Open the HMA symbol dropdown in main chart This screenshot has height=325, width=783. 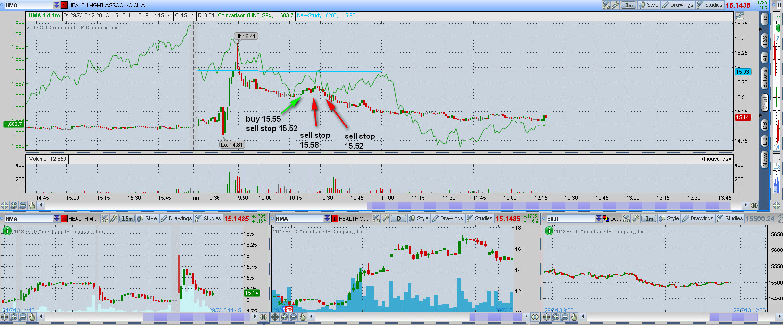(x=57, y=5)
